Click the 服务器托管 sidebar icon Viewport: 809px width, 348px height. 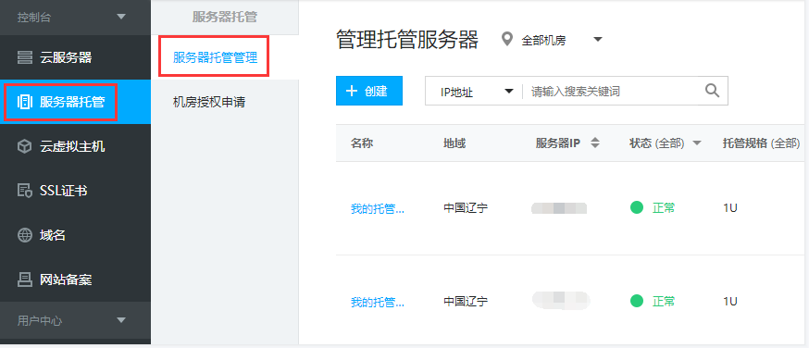point(24,102)
